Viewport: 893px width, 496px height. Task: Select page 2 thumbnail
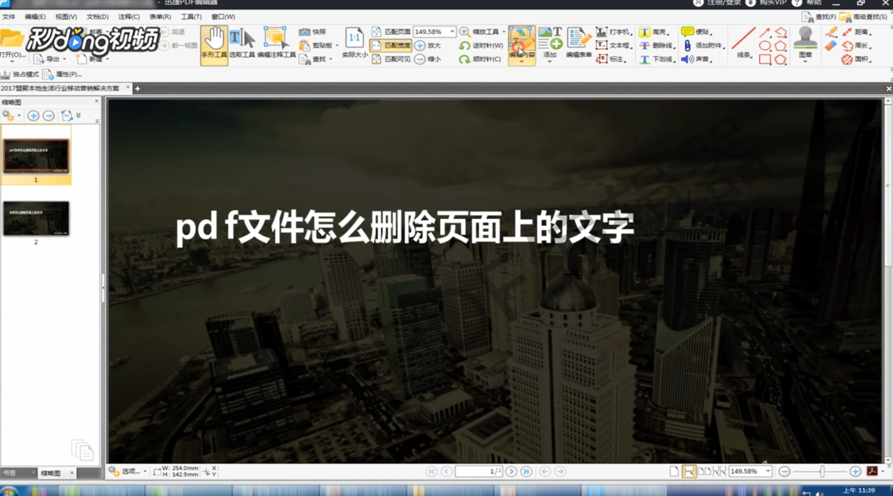pos(36,218)
